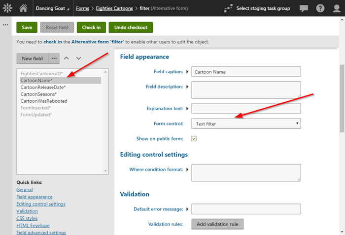This screenshot has width=345, height=235.
Task: Toggle Show on public form checkbox
Action: [x=194, y=139]
